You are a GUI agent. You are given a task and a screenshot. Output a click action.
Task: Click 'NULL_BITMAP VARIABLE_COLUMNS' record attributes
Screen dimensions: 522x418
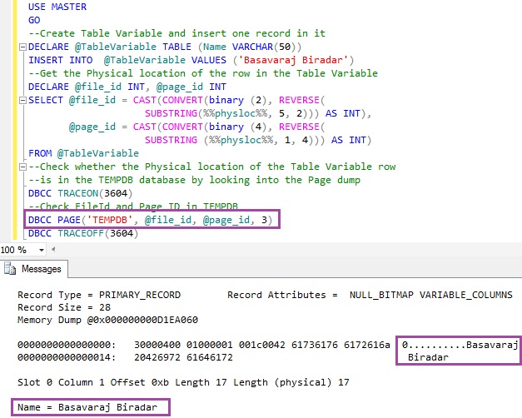pyautogui.click(x=431, y=295)
